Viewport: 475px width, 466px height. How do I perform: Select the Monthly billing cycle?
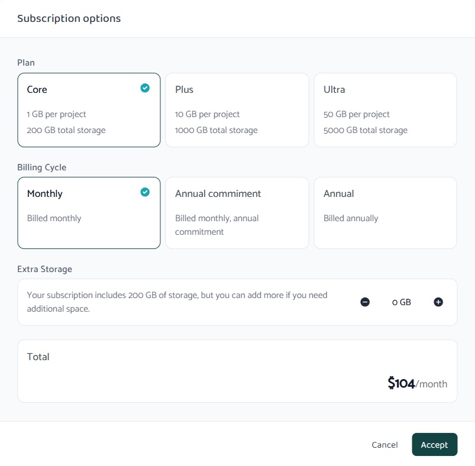(89, 213)
